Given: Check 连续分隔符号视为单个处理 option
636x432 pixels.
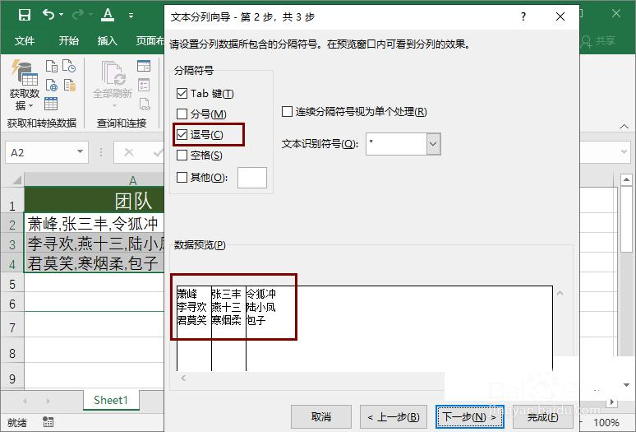Looking at the screenshot, I should point(287,112).
